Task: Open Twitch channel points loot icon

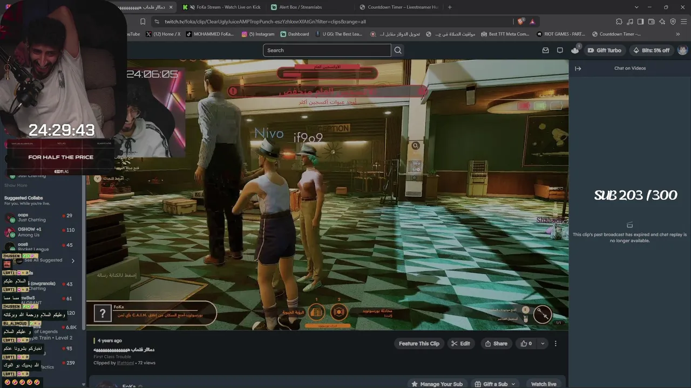Action: click(575, 50)
